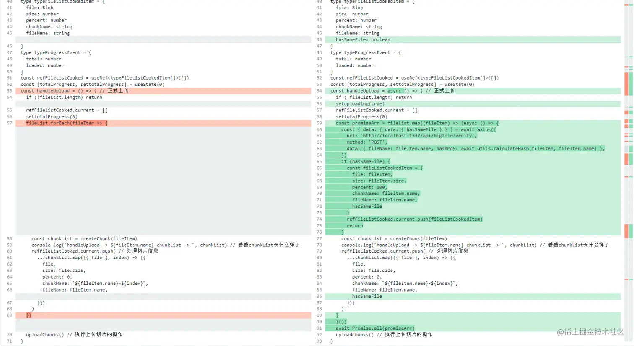634x346 pixels.
Task: Click 'percent: 0,' on right line 83
Action: coord(367,277)
